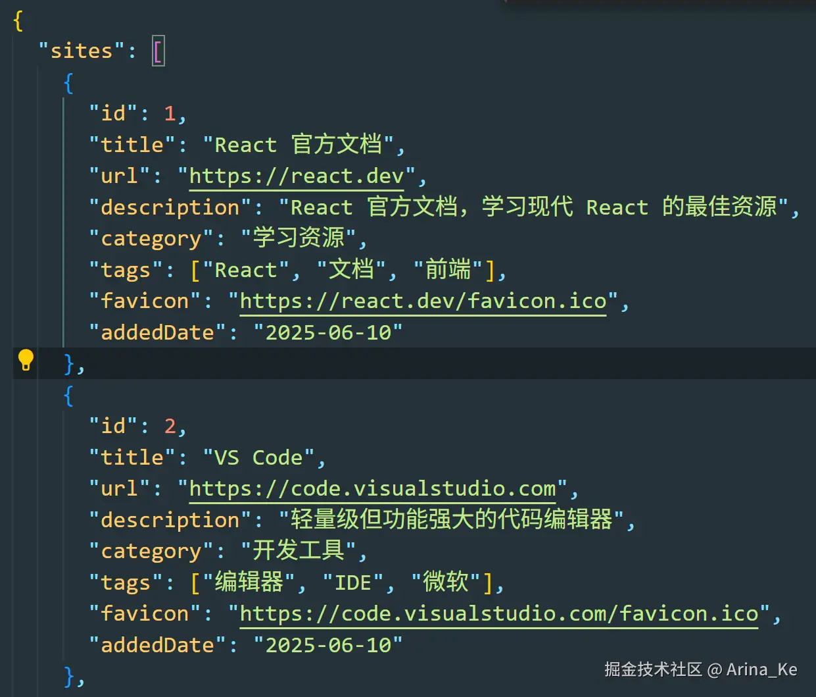Click the highlighted opening square bracket after sites
This screenshot has height=697, width=816.
158,51
